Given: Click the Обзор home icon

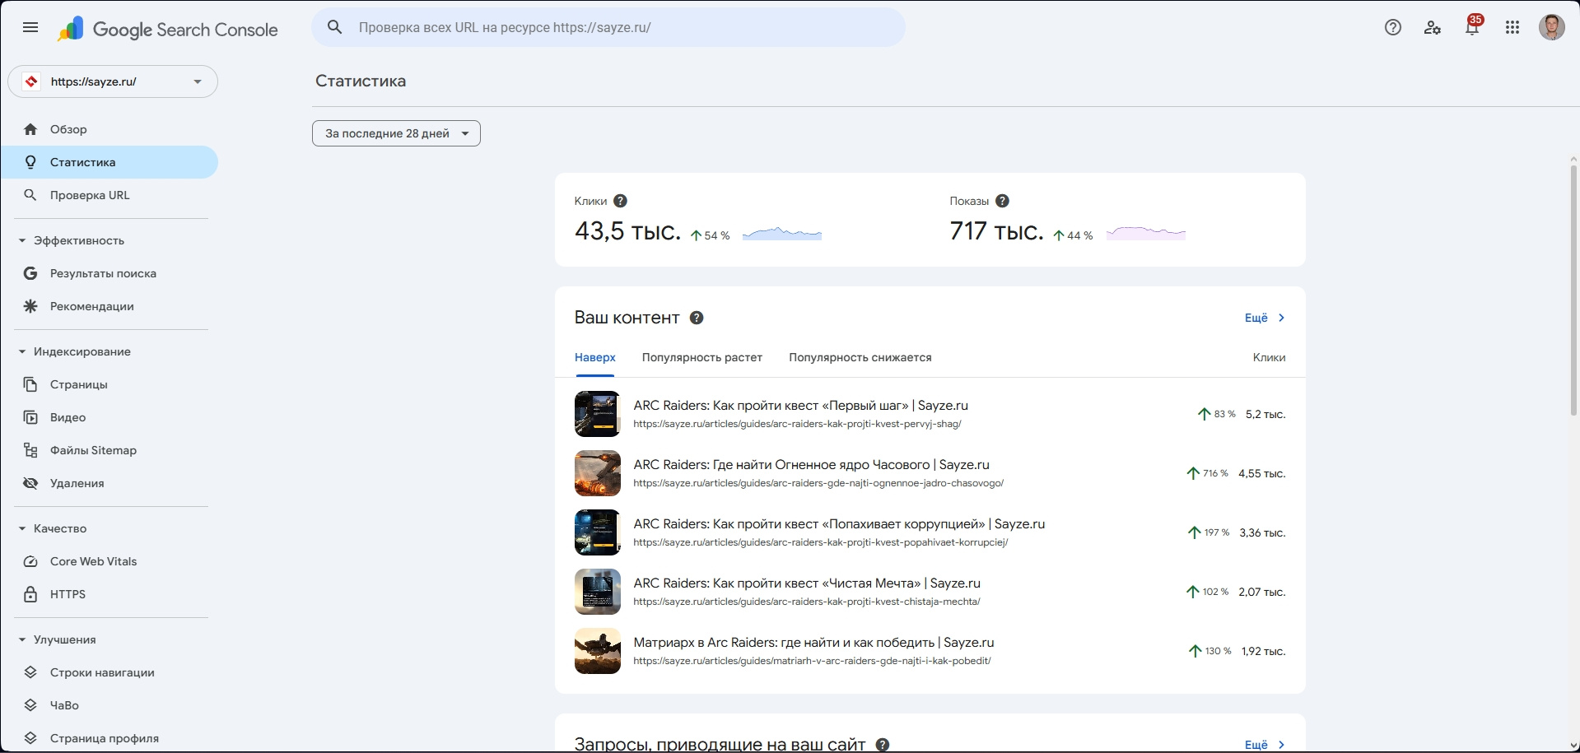Looking at the screenshot, I should click(30, 129).
